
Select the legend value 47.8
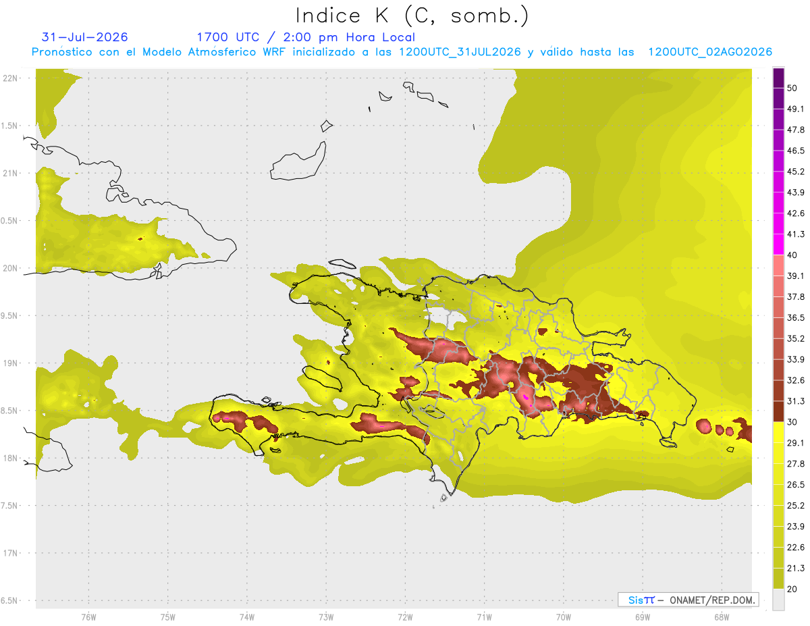(x=796, y=130)
